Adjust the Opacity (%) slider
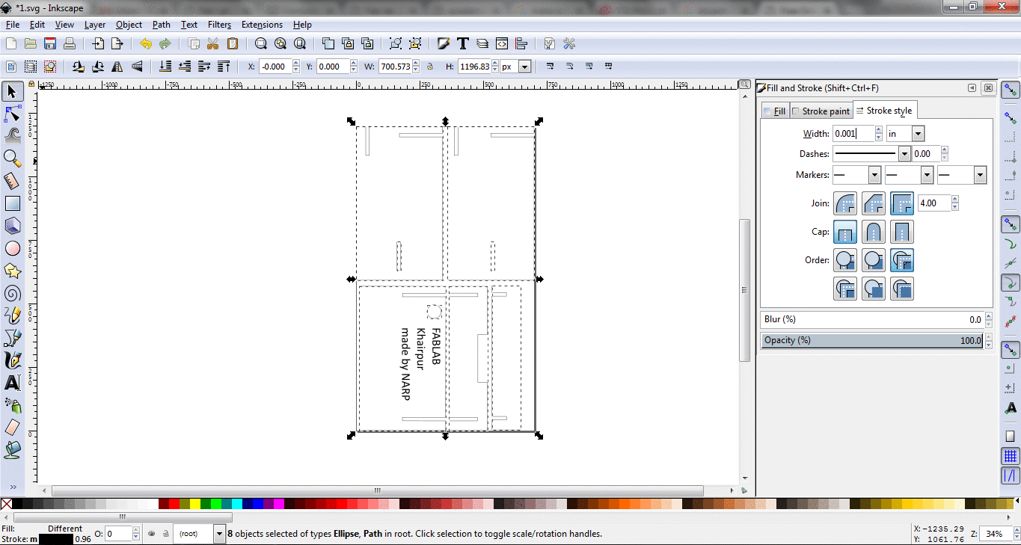 coord(872,340)
